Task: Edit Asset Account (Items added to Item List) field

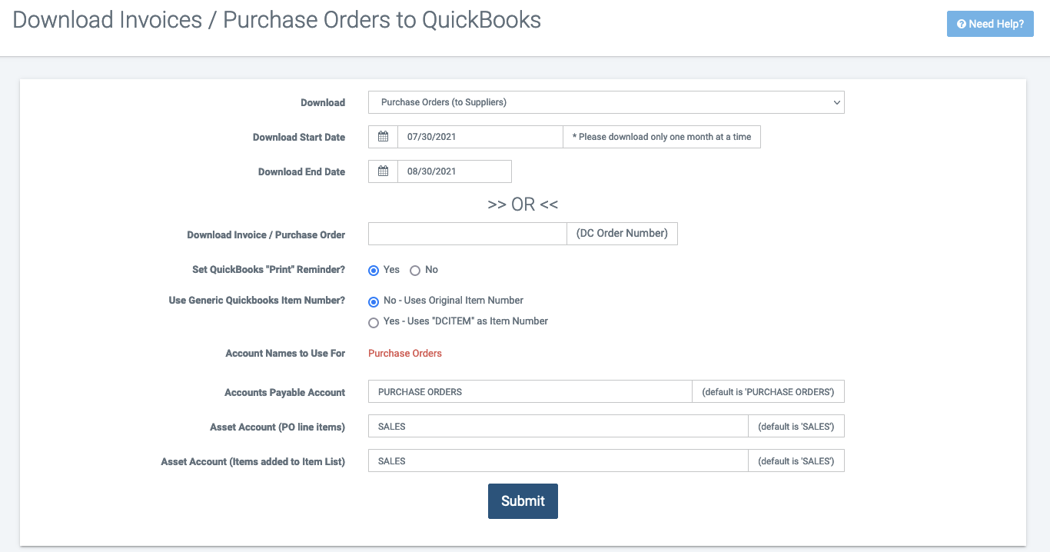Action: (x=558, y=461)
